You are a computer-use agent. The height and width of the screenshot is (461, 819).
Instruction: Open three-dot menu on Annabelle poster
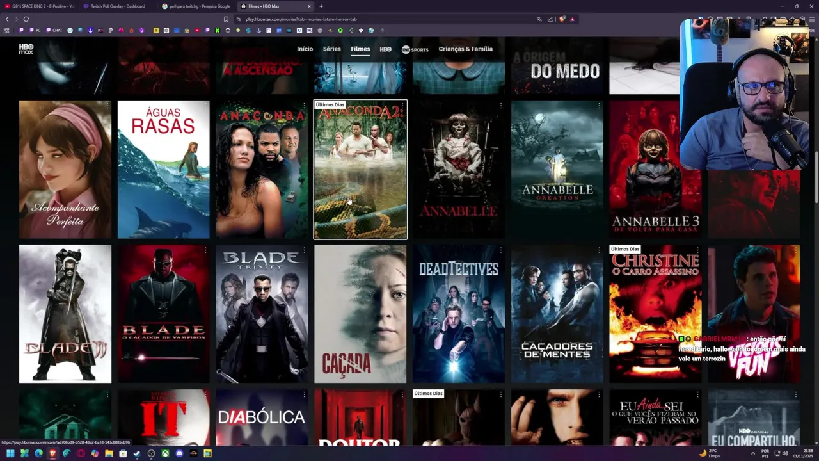500,106
